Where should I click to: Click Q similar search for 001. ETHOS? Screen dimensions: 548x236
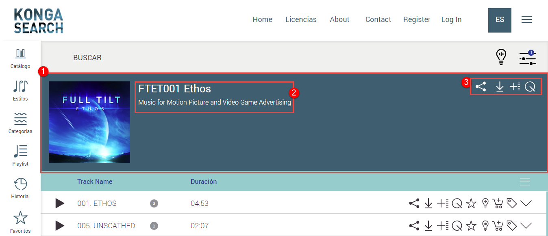(457, 203)
